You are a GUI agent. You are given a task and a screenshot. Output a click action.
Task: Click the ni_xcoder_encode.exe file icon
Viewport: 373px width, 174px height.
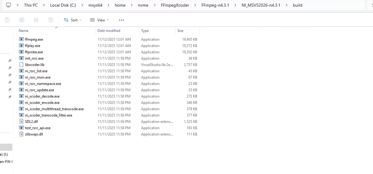(x=22, y=102)
